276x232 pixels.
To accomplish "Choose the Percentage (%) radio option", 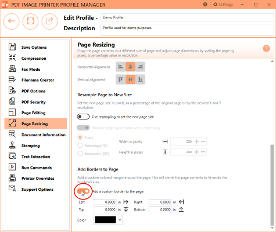I will pos(80,146).
